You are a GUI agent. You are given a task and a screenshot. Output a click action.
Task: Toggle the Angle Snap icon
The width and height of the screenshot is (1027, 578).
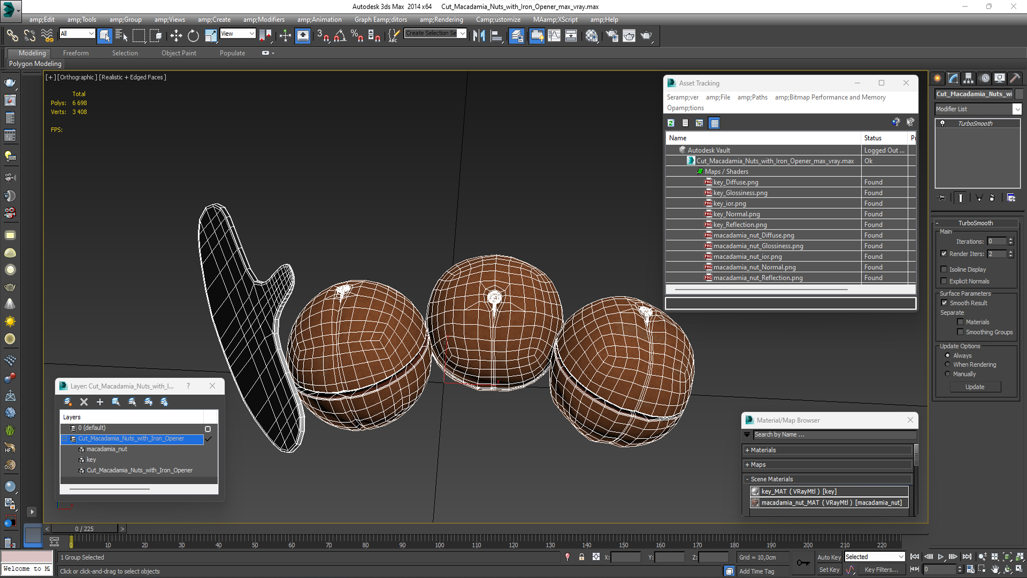(340, 36)
